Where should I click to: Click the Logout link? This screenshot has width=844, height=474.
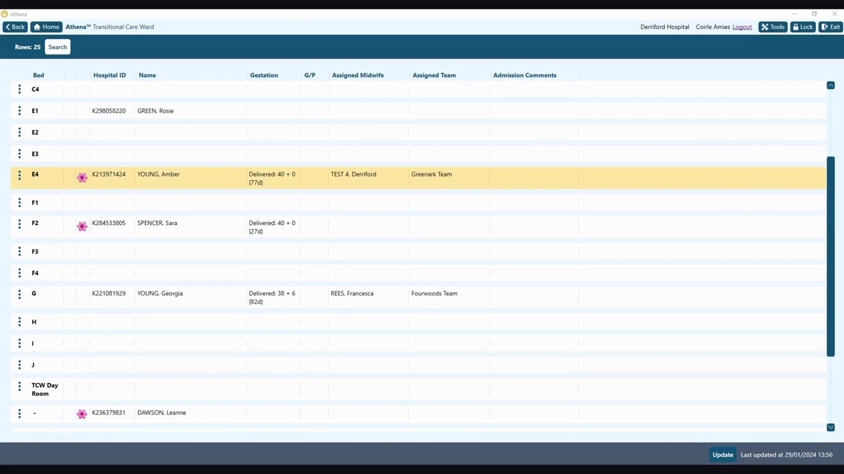point(742,27)
